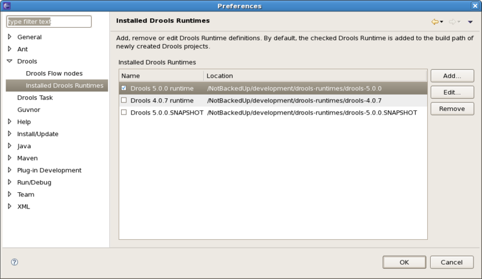Viewport: 482px width, 279px height.
Task: Click the Edit... button
Action: coord(452,92)
